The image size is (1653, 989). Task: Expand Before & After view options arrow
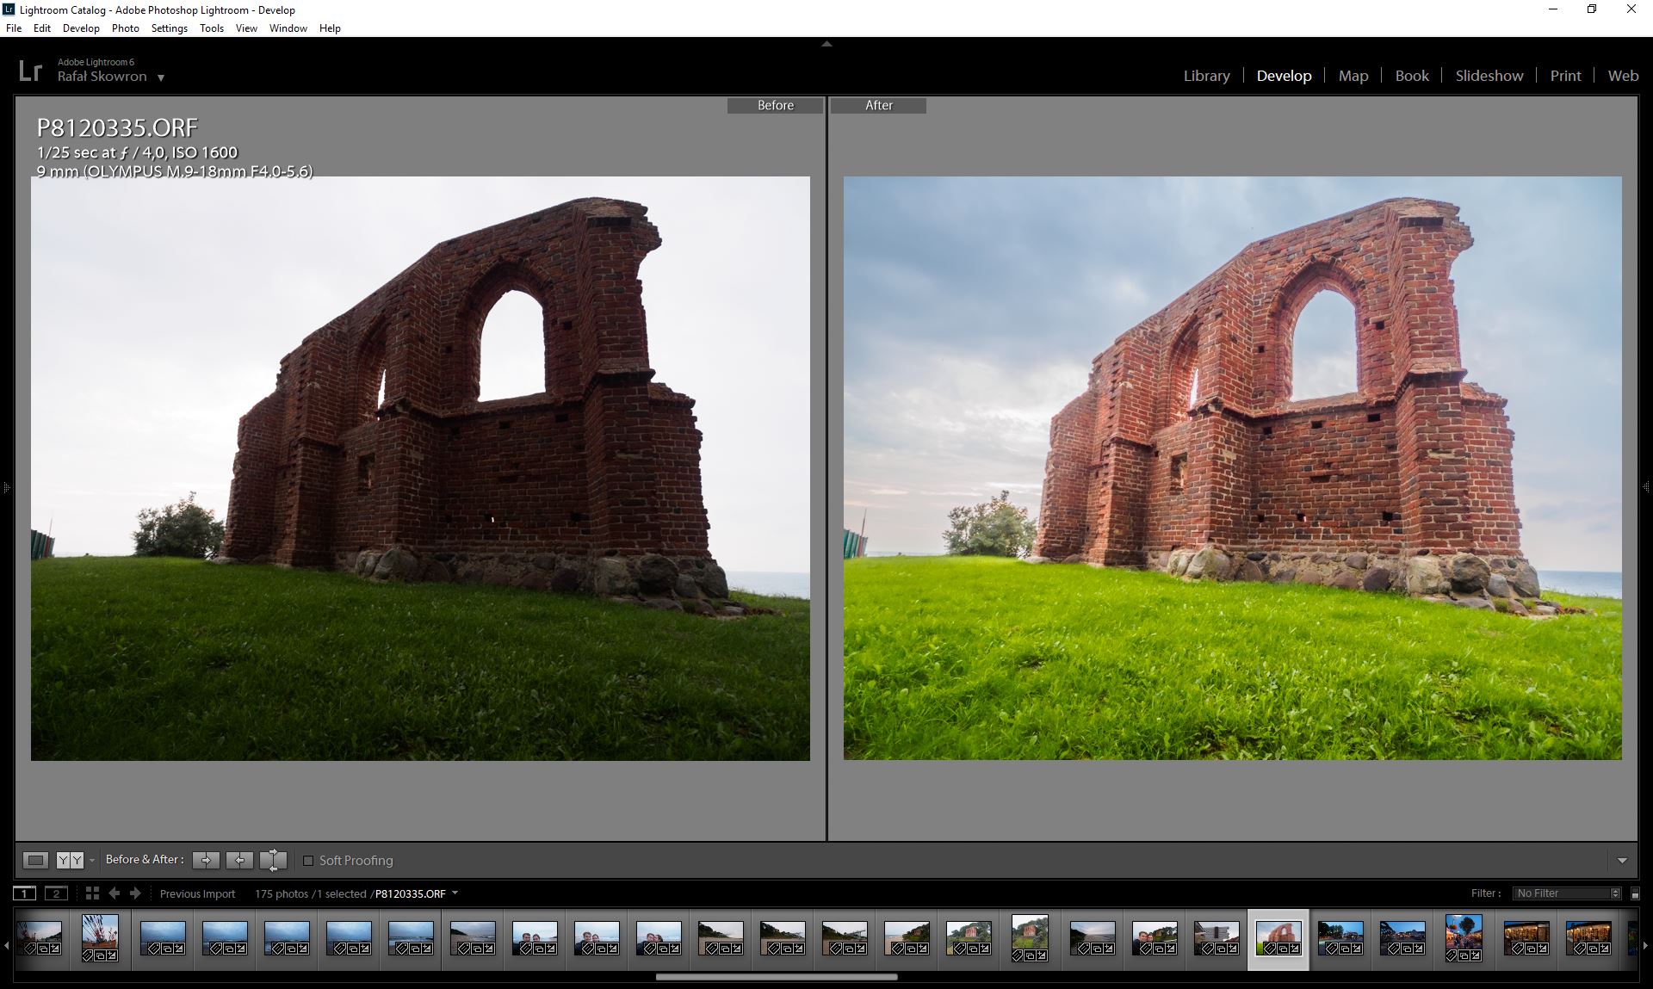(92, 861)
